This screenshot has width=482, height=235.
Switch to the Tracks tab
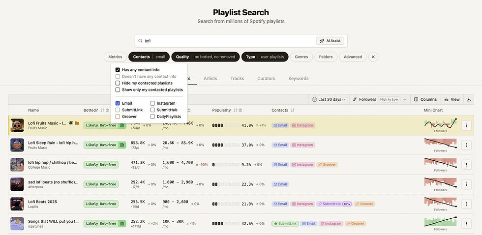[237, 78]
